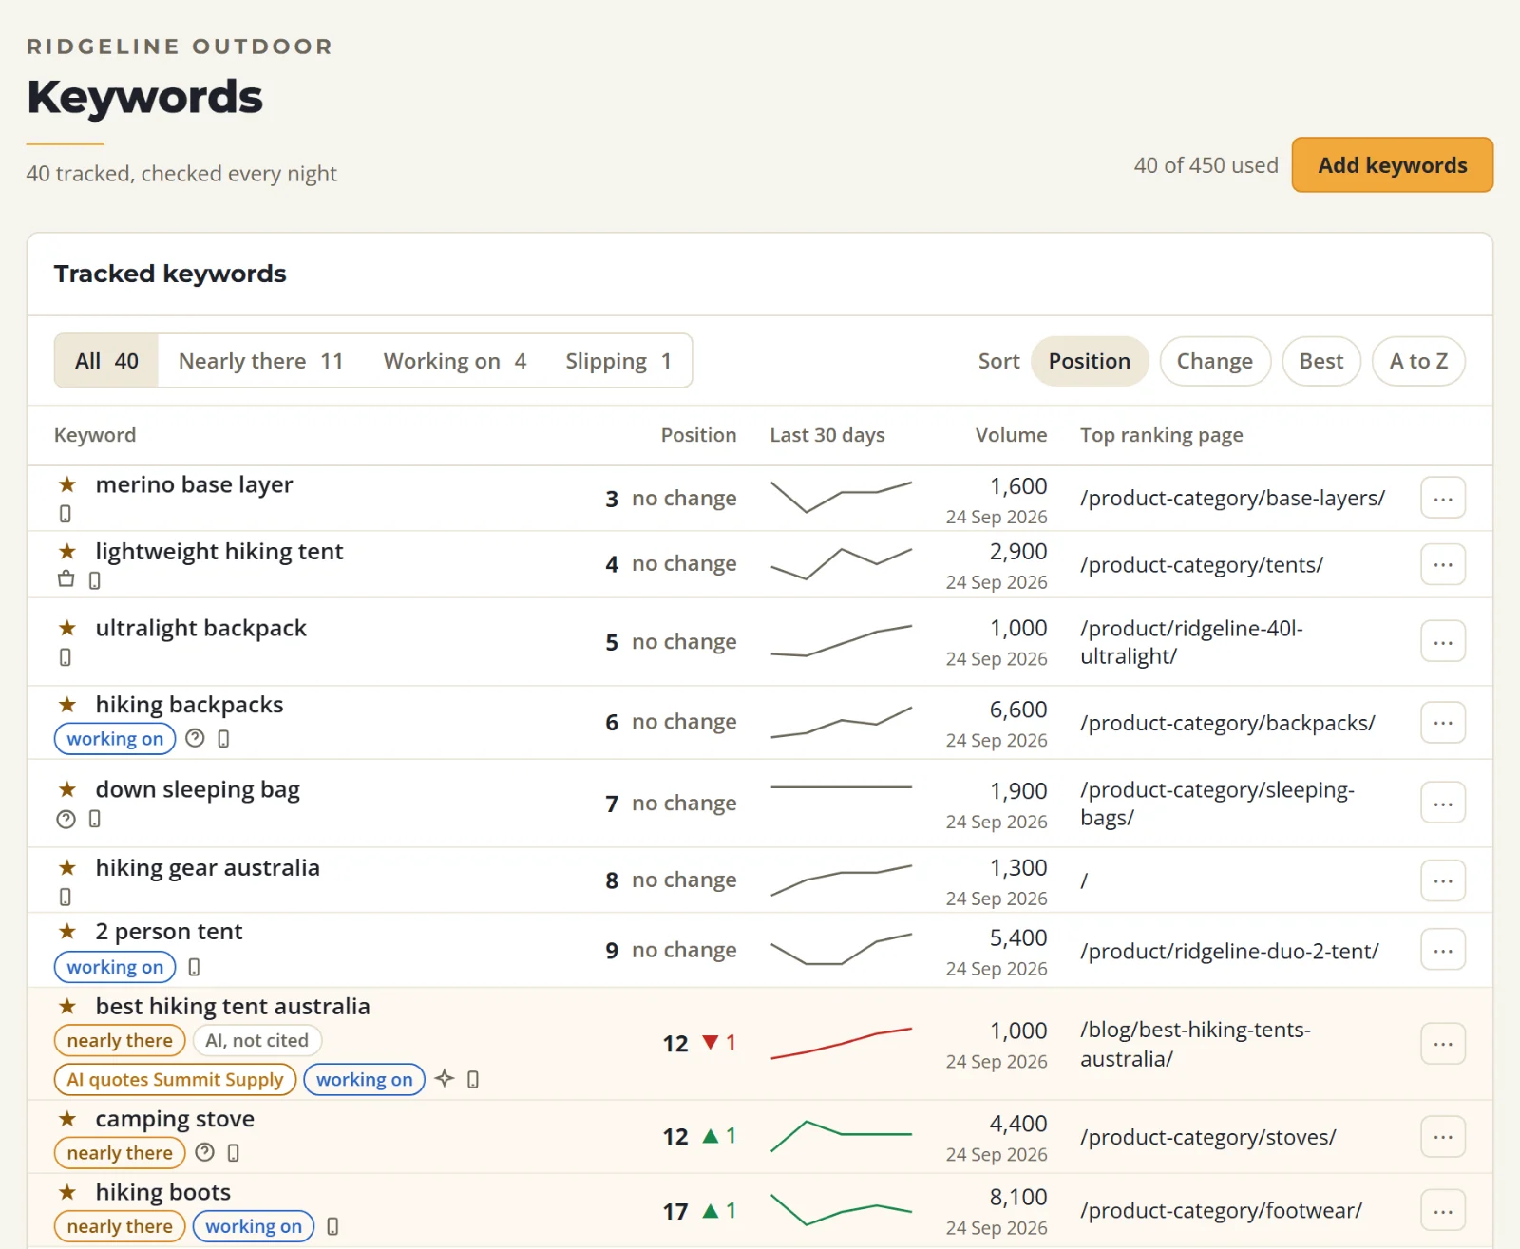Click AI, not cited tag
1520x1249 pixels.
pos(257,1041)
